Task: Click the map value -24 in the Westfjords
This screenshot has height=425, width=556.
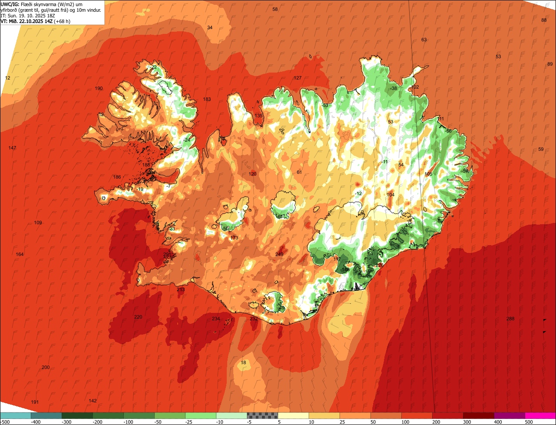Action: click(187, 140)
